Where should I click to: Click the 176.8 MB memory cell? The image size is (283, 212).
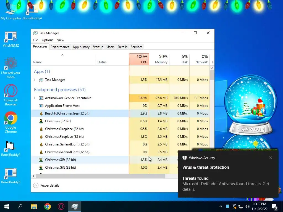(159, 98)
